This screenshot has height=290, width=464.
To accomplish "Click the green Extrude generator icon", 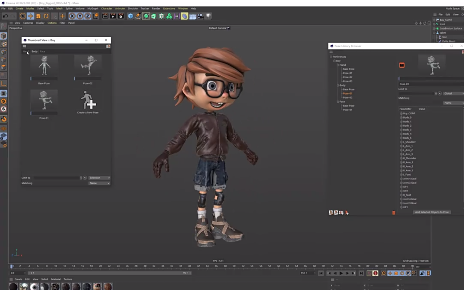I will pos(154,16).
